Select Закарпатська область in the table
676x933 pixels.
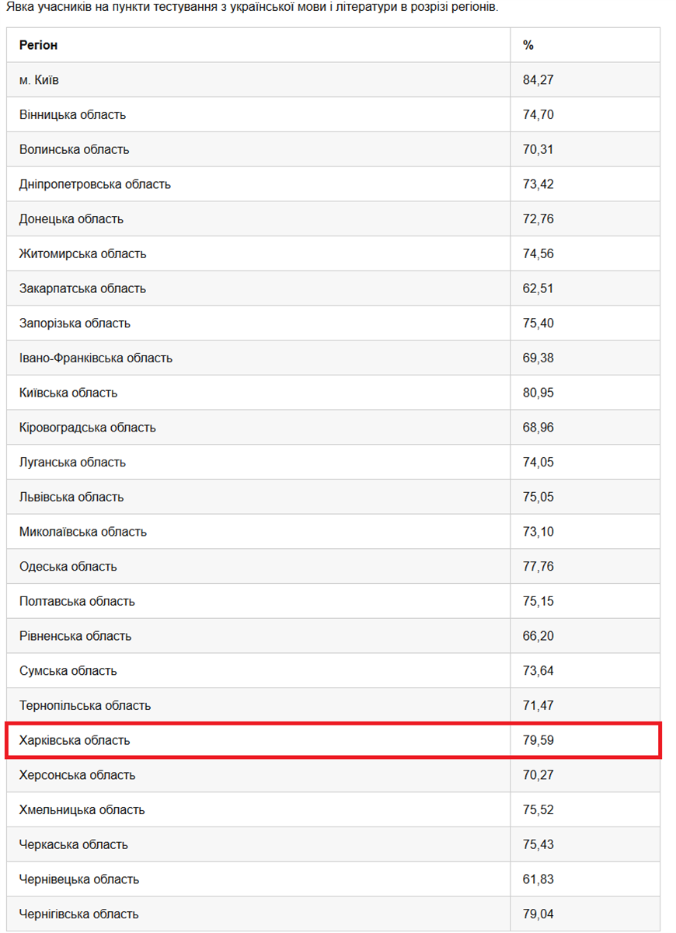pos(82,288)
